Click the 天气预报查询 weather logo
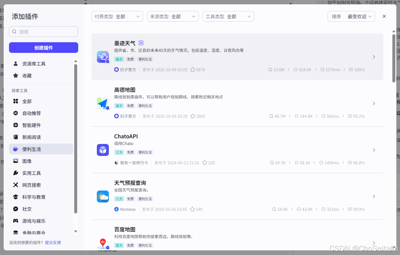Screen dimensions: 400x255 [x=103, y=196]
